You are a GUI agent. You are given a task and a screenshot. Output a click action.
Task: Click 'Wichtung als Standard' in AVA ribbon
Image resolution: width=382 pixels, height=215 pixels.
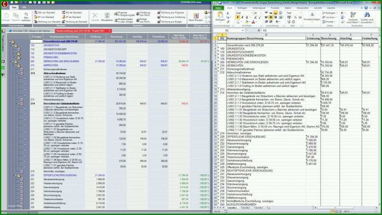[75, 22]
